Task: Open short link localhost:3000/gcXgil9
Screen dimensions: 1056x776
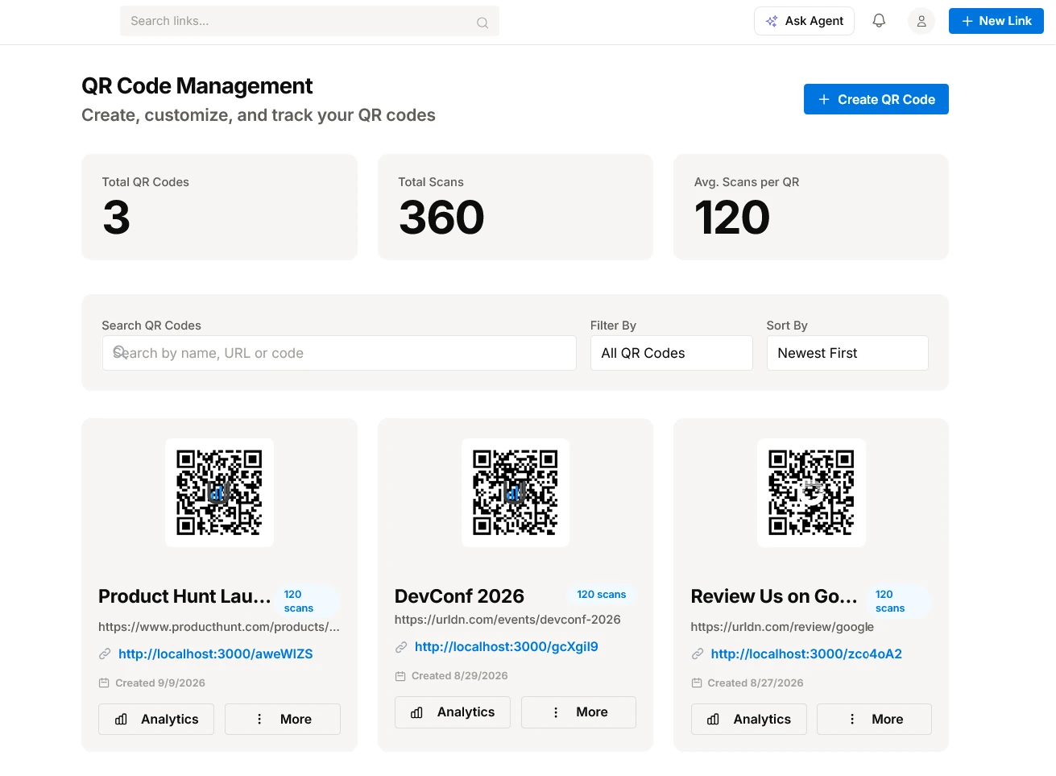Action: pos(507,647)
